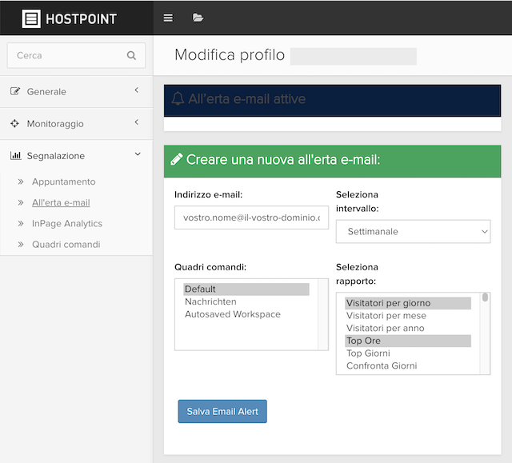
Task: Click double-arrow icon beside Appuntamento
Action: coord(21,182)
